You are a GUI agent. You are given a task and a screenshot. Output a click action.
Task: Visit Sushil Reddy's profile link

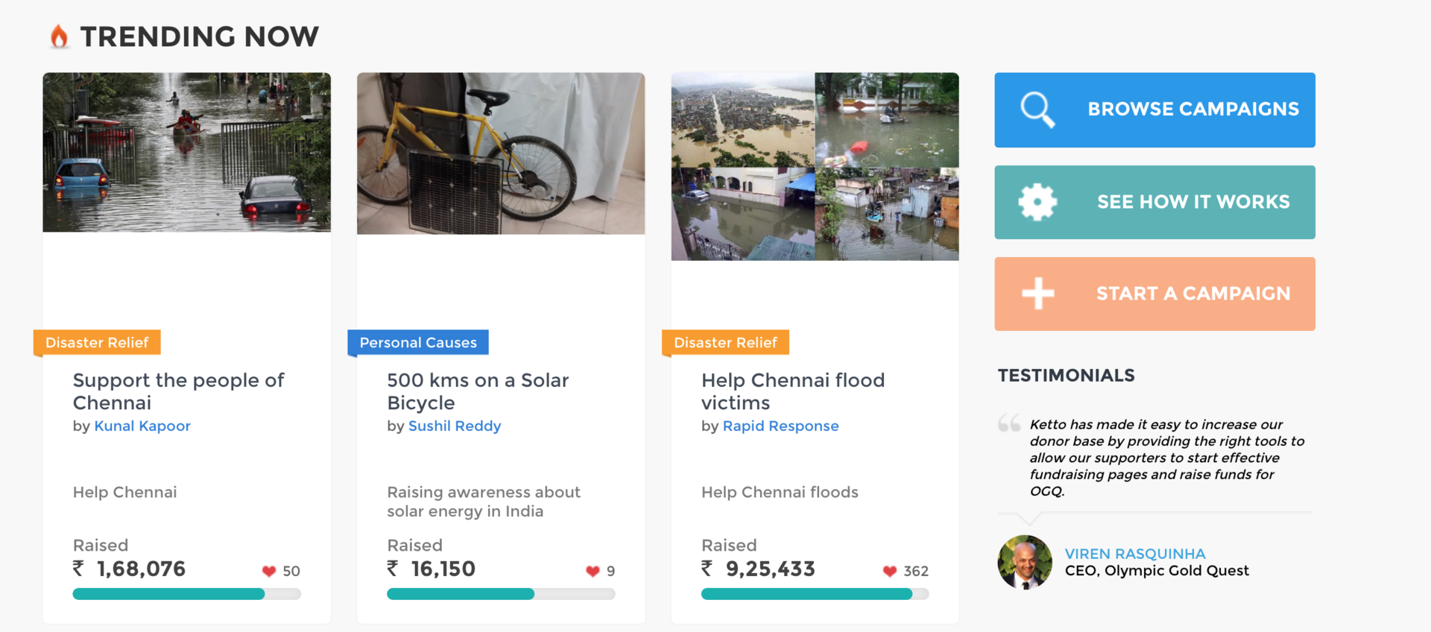click(455, 426)
